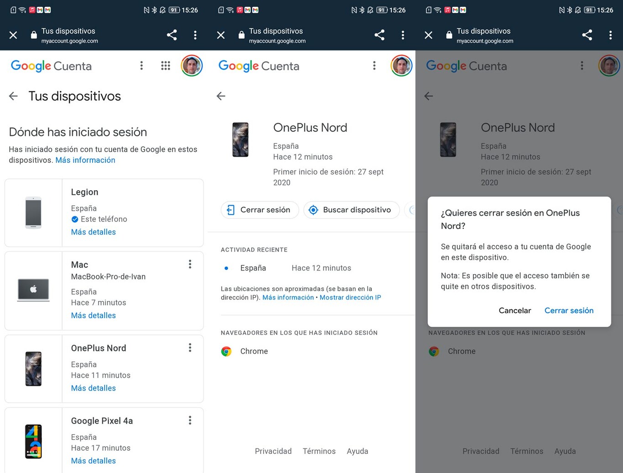This screenshot has width=623, height=473.
Task: Open Google Cuenta three-dot menu beside apps grid
Action: point(141,66)
